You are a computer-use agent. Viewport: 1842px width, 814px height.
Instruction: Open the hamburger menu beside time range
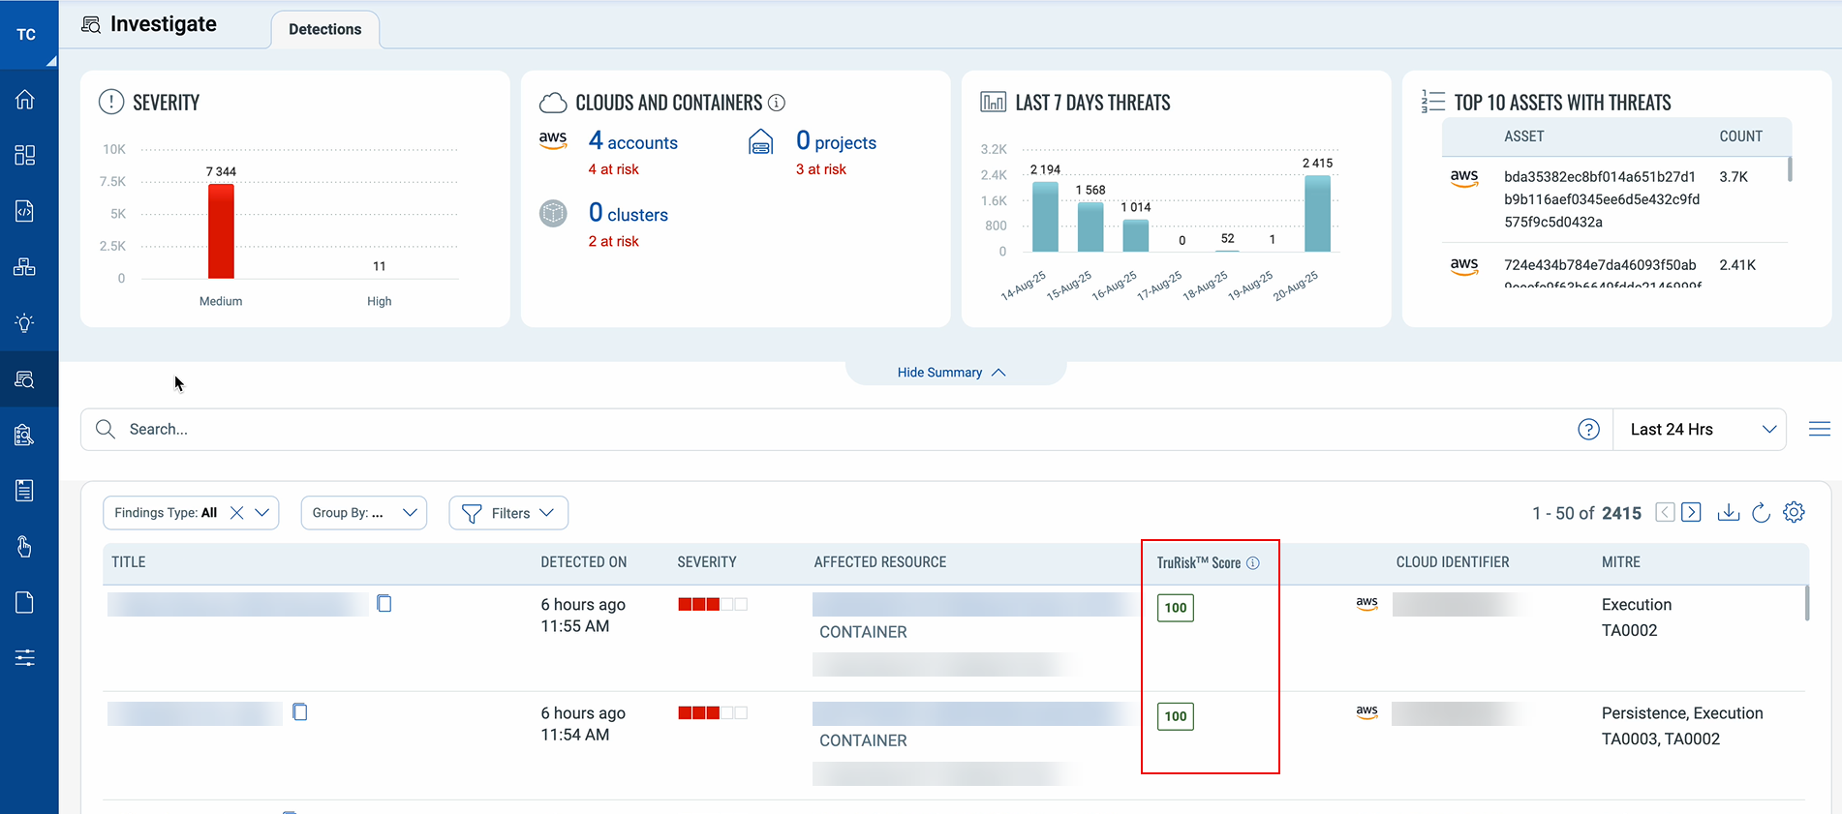1819,430
